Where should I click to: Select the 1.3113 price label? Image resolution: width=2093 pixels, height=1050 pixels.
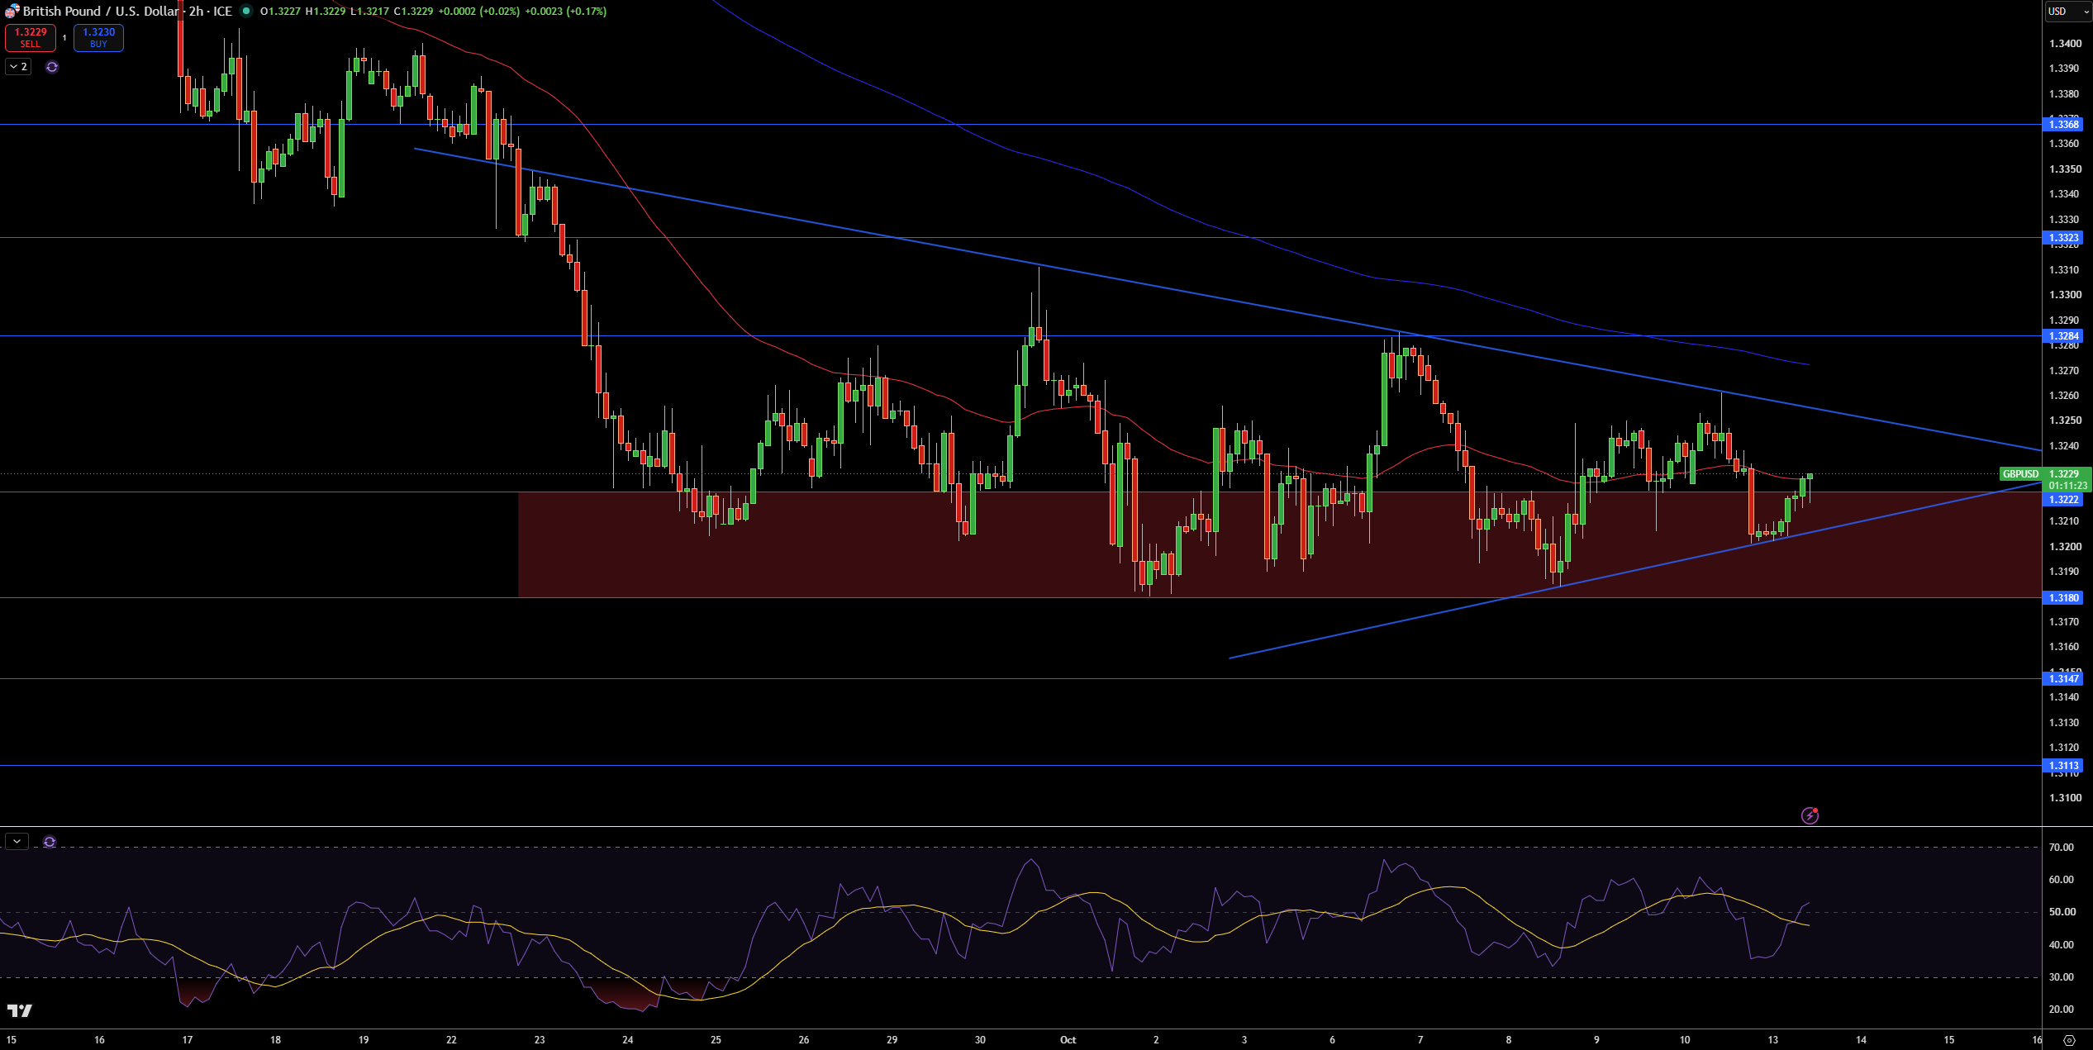2062,766
